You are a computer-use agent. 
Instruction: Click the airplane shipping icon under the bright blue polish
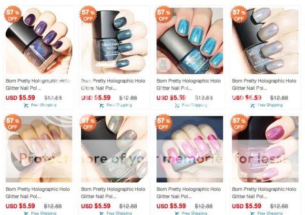(x=177, y=105)
